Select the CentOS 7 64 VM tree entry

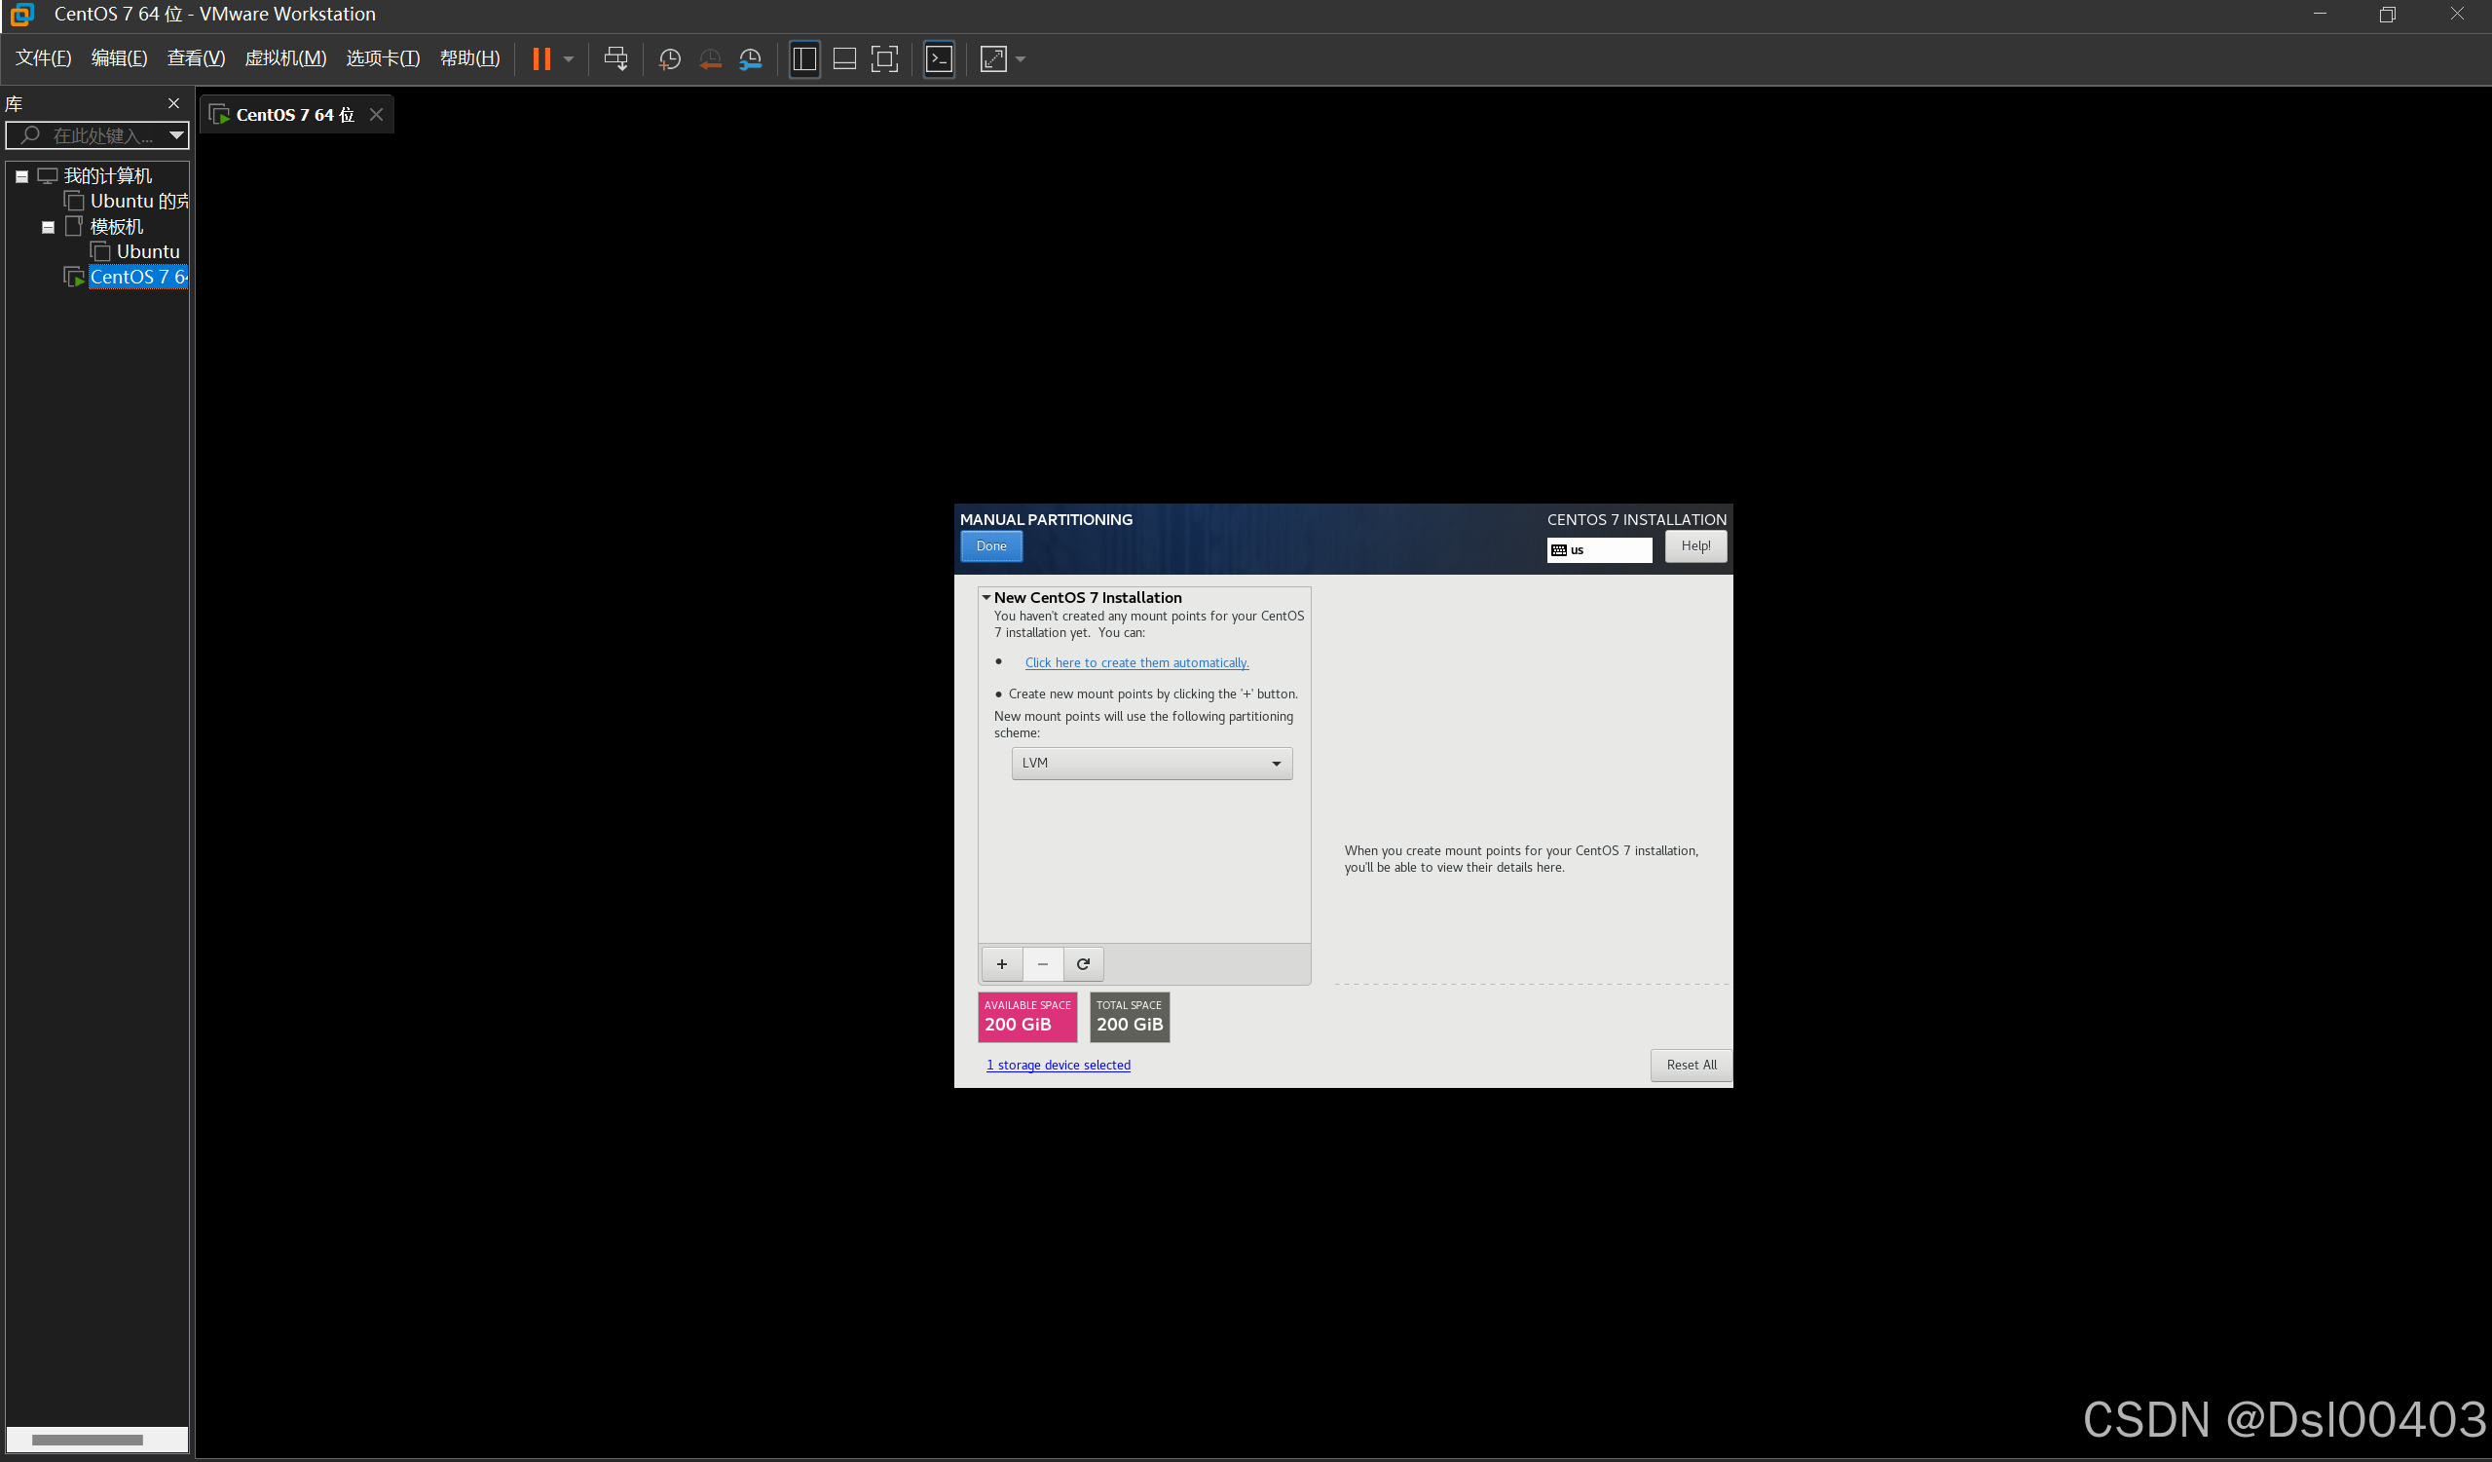click(138, 277)
